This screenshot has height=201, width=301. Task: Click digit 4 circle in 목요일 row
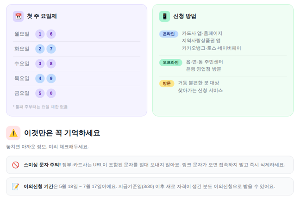[40, 78]
